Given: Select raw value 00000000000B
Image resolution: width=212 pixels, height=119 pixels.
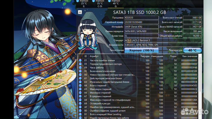Looking at the screenshot, I should tap(189, 82).
